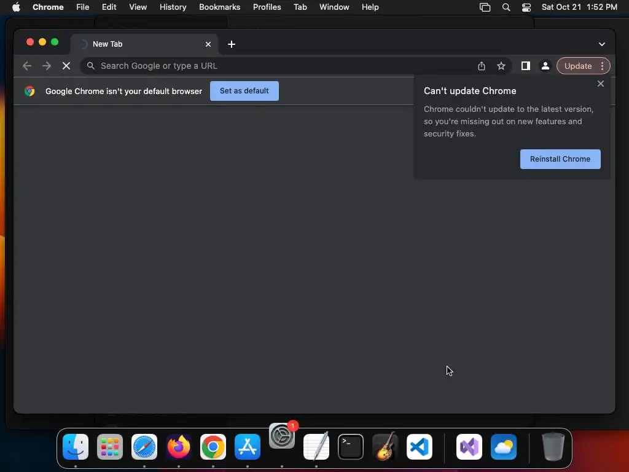The image size is (629, 472).
Task: Open the Tab menu
Action: 300,7
